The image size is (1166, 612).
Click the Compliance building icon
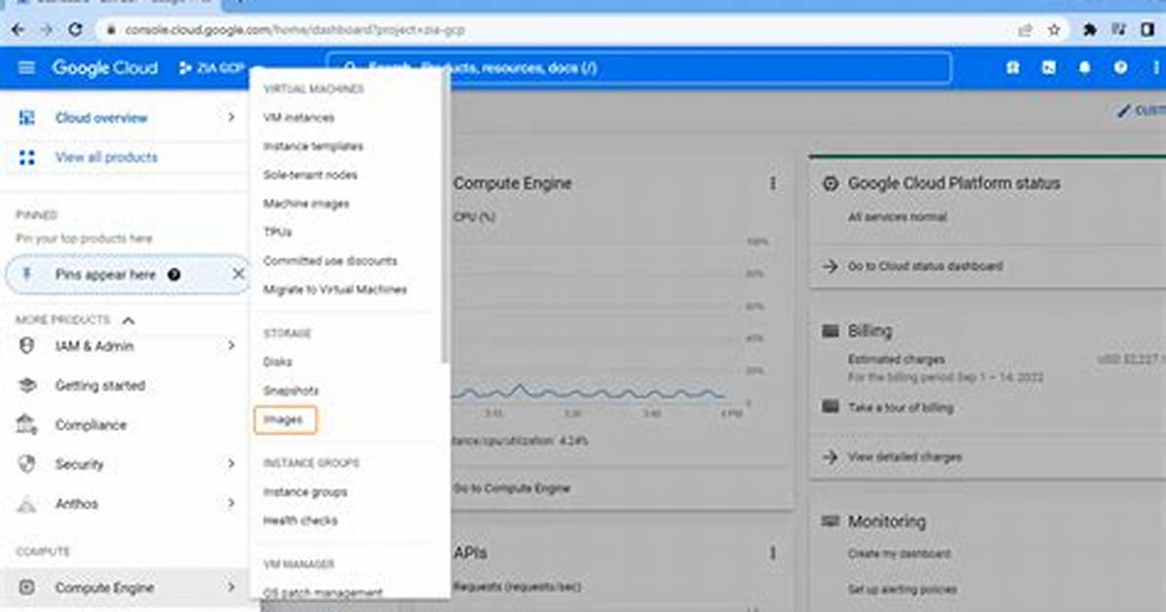point(26,425)
